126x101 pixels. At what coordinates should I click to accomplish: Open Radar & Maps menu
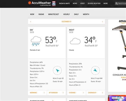pos(64,3)
